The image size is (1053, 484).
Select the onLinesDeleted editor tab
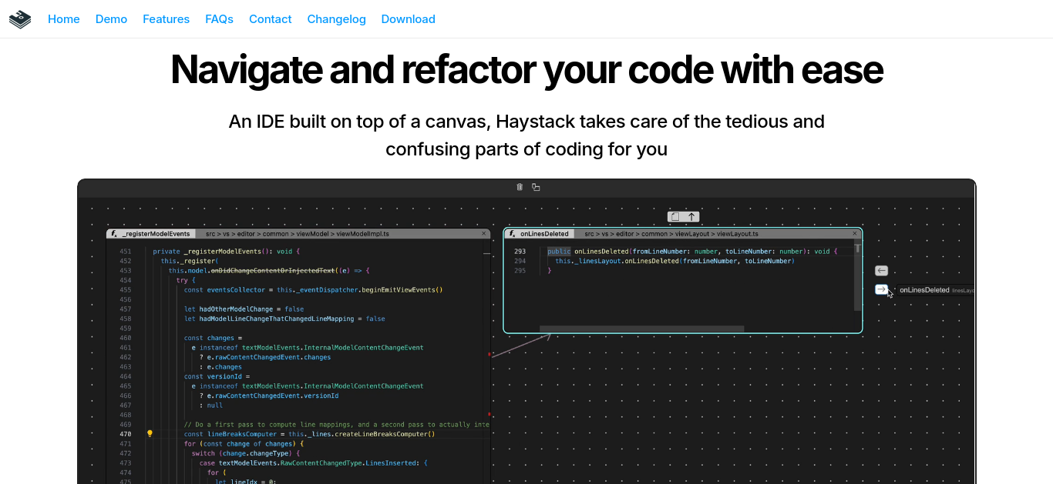pos(540,233)
